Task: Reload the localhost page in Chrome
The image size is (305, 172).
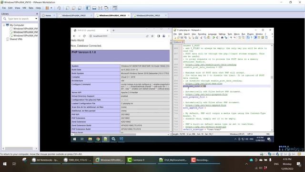Action: point(84,36)
